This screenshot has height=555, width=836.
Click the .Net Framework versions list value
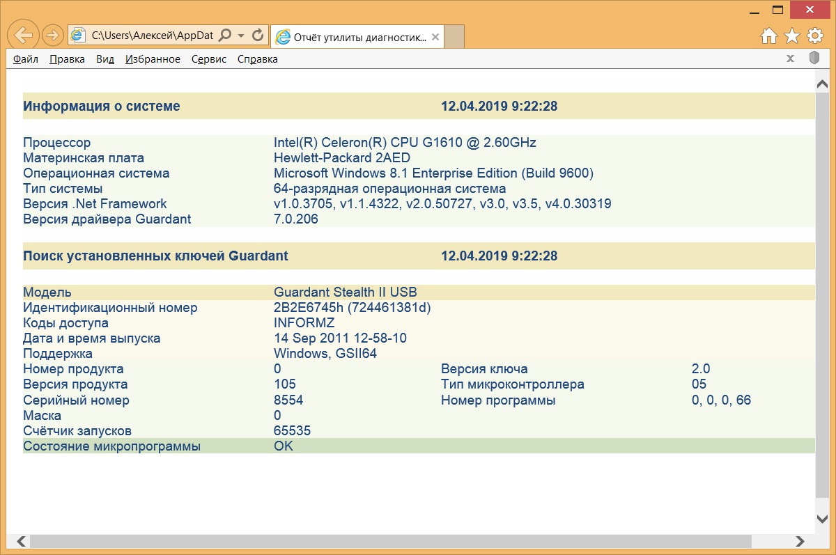[x=442, y=204]
